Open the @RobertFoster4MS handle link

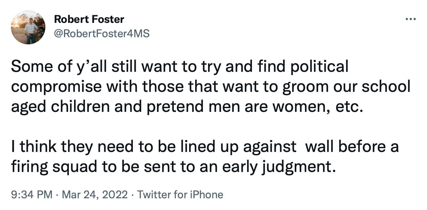(102, 34)
